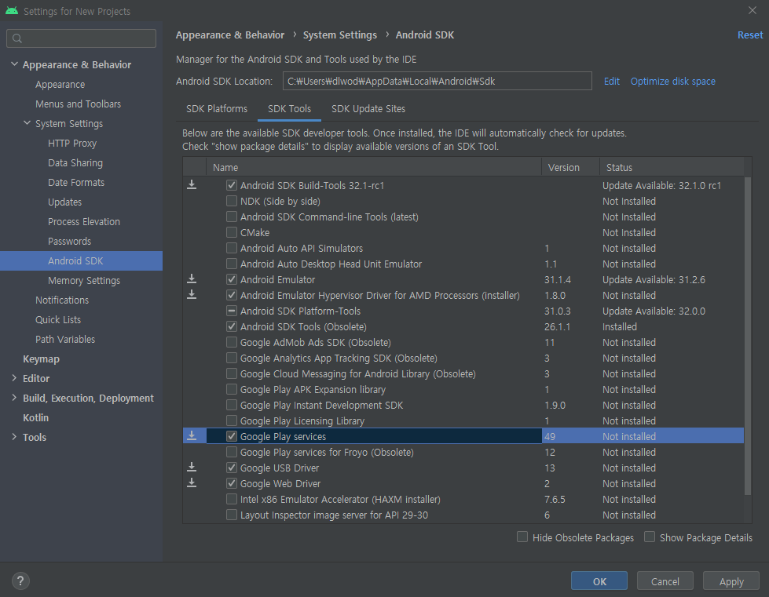
Task: Select the SDK Tools tab
Action: 289,109
